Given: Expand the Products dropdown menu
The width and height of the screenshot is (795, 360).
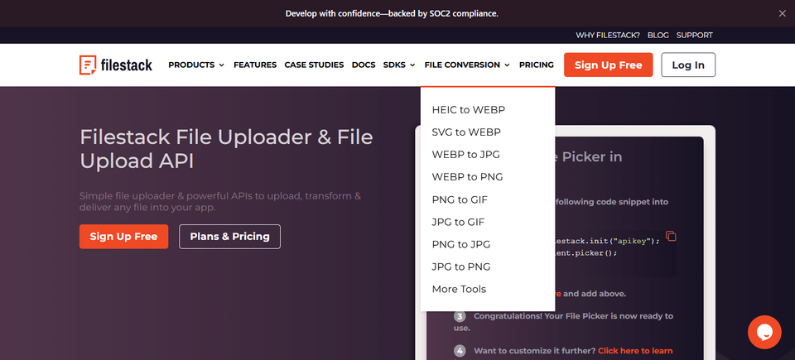Looking at the screenshot, I should (x=196, y=65).
